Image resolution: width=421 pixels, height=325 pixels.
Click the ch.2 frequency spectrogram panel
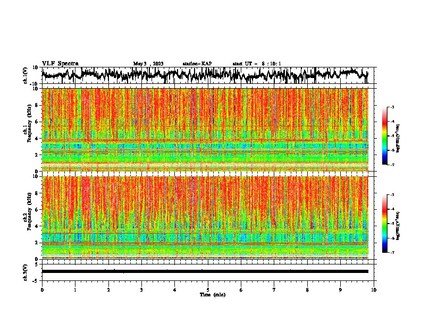click(x=205, y=218)
